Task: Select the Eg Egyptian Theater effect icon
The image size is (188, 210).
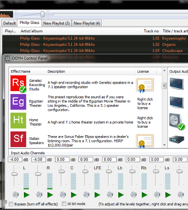Action: point(18,102)
